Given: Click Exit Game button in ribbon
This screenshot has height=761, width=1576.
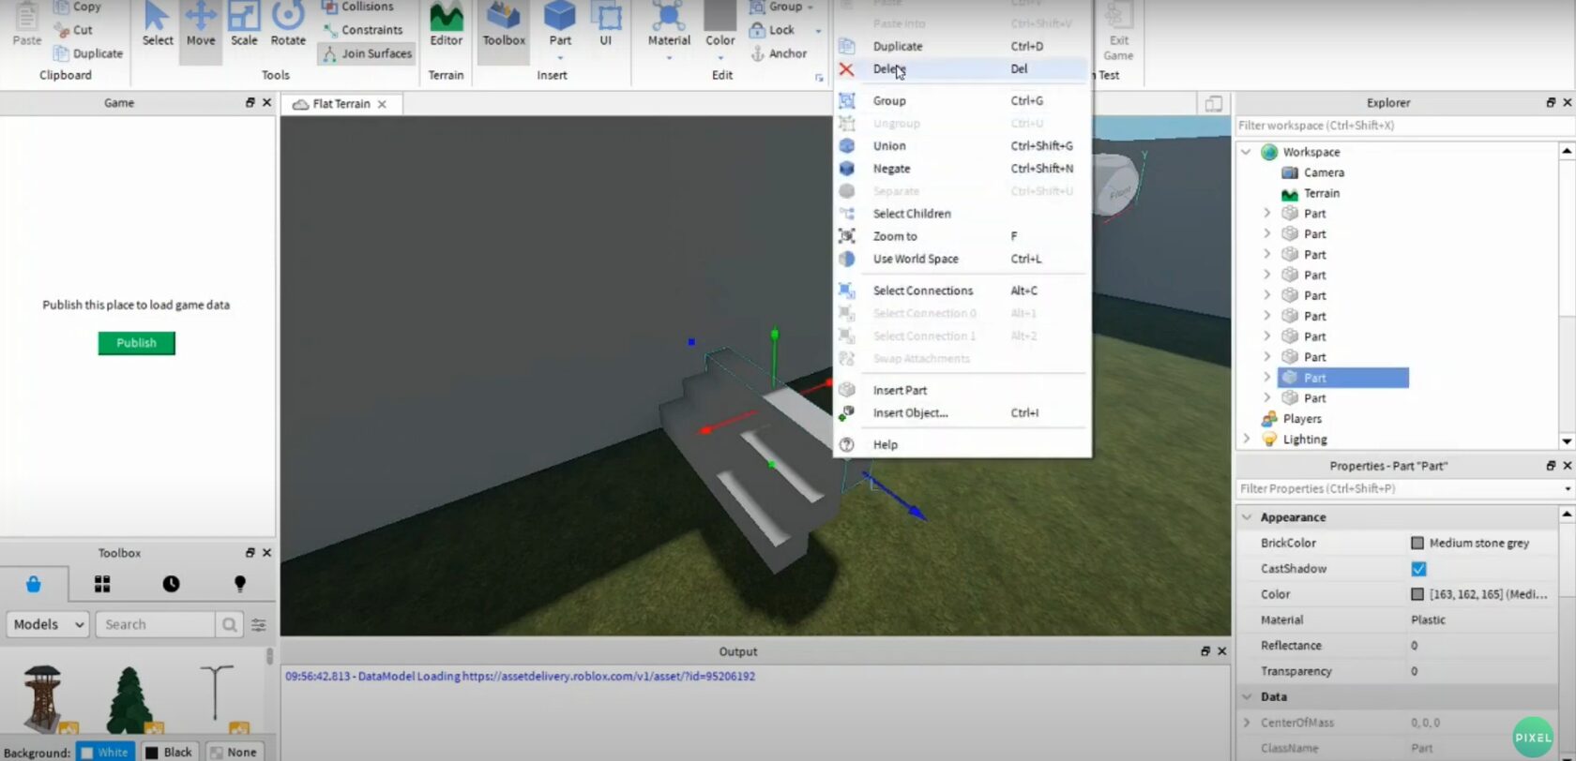Looking at the screenshot, I should (x=1118, y=33).
